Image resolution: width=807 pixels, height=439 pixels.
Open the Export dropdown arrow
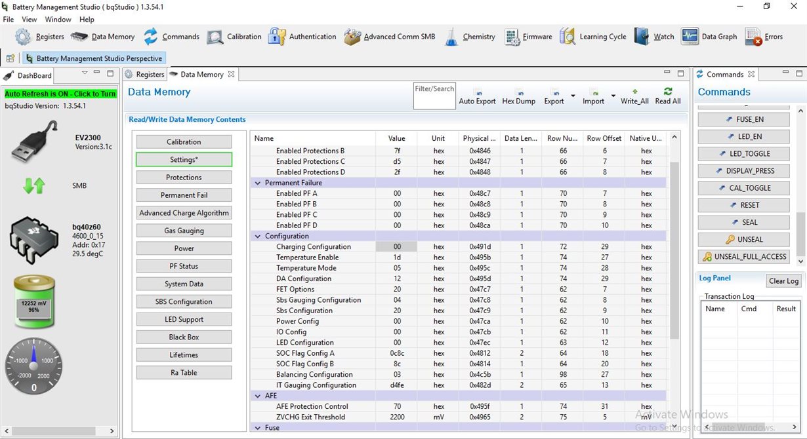573,97
